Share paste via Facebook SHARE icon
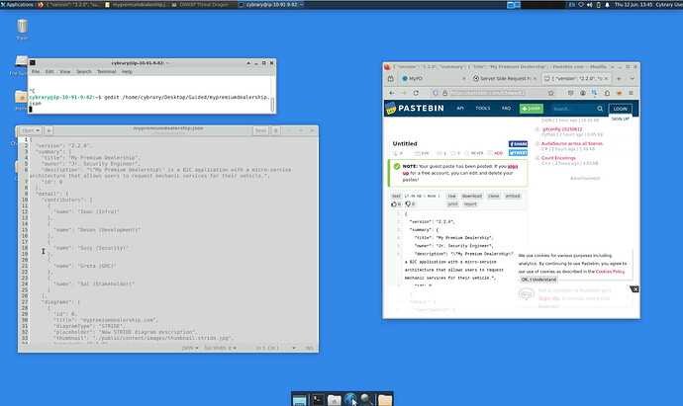 (x=516, y=143)
